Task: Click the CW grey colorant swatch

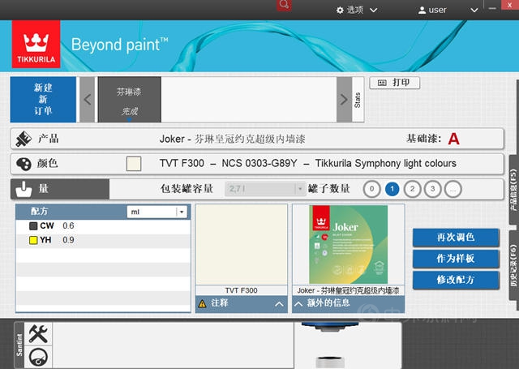Action: coord(33,225)
